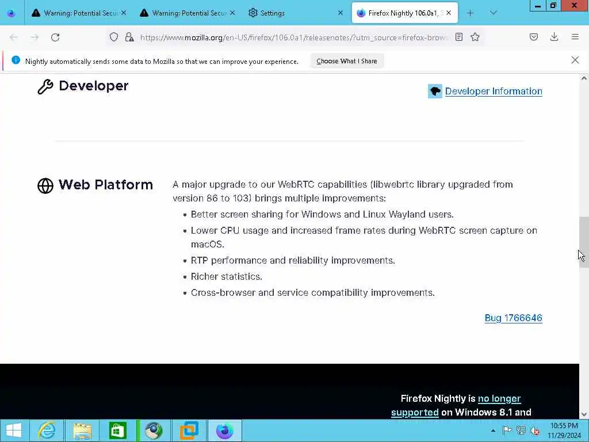Show hidden system tray icons
The width and height of the screenshot is (589, 442).
click(493, 430)
